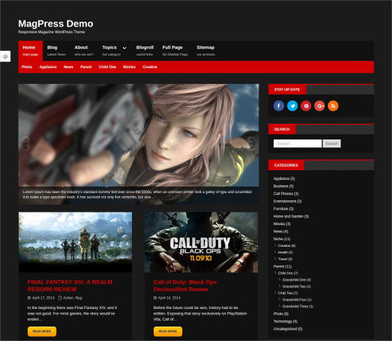Open the Entertainment (3) category
The height and width of the screenshot is (341, 392).
287,202
